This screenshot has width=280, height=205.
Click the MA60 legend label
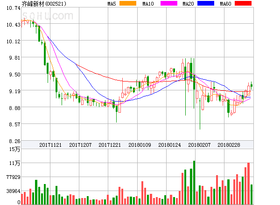(225, 4)
